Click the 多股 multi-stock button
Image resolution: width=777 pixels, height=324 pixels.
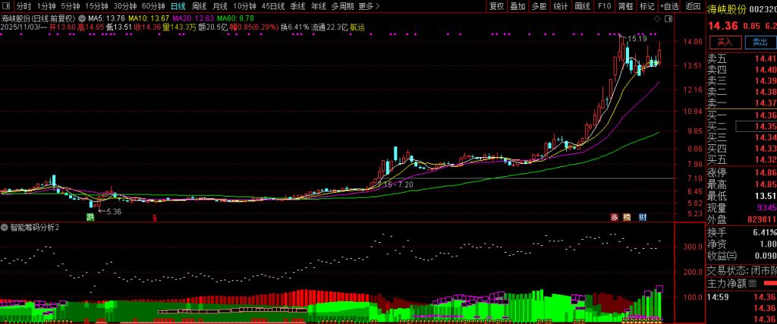(539, 6)
